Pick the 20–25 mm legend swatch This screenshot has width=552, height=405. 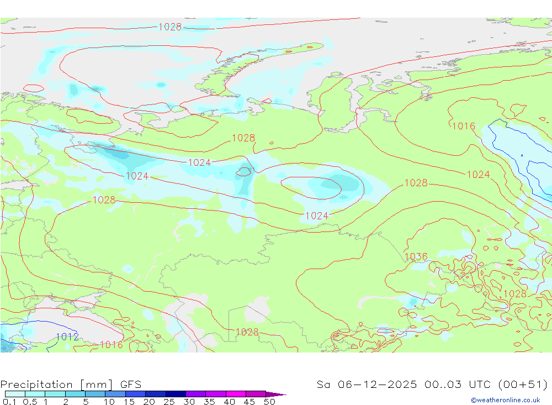pyautogui.click(x=156, y=394)
